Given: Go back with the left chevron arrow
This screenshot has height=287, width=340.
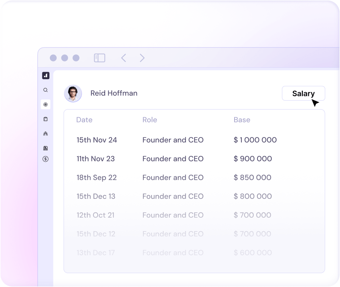Looking at the screenshot, I should (124, 58).
